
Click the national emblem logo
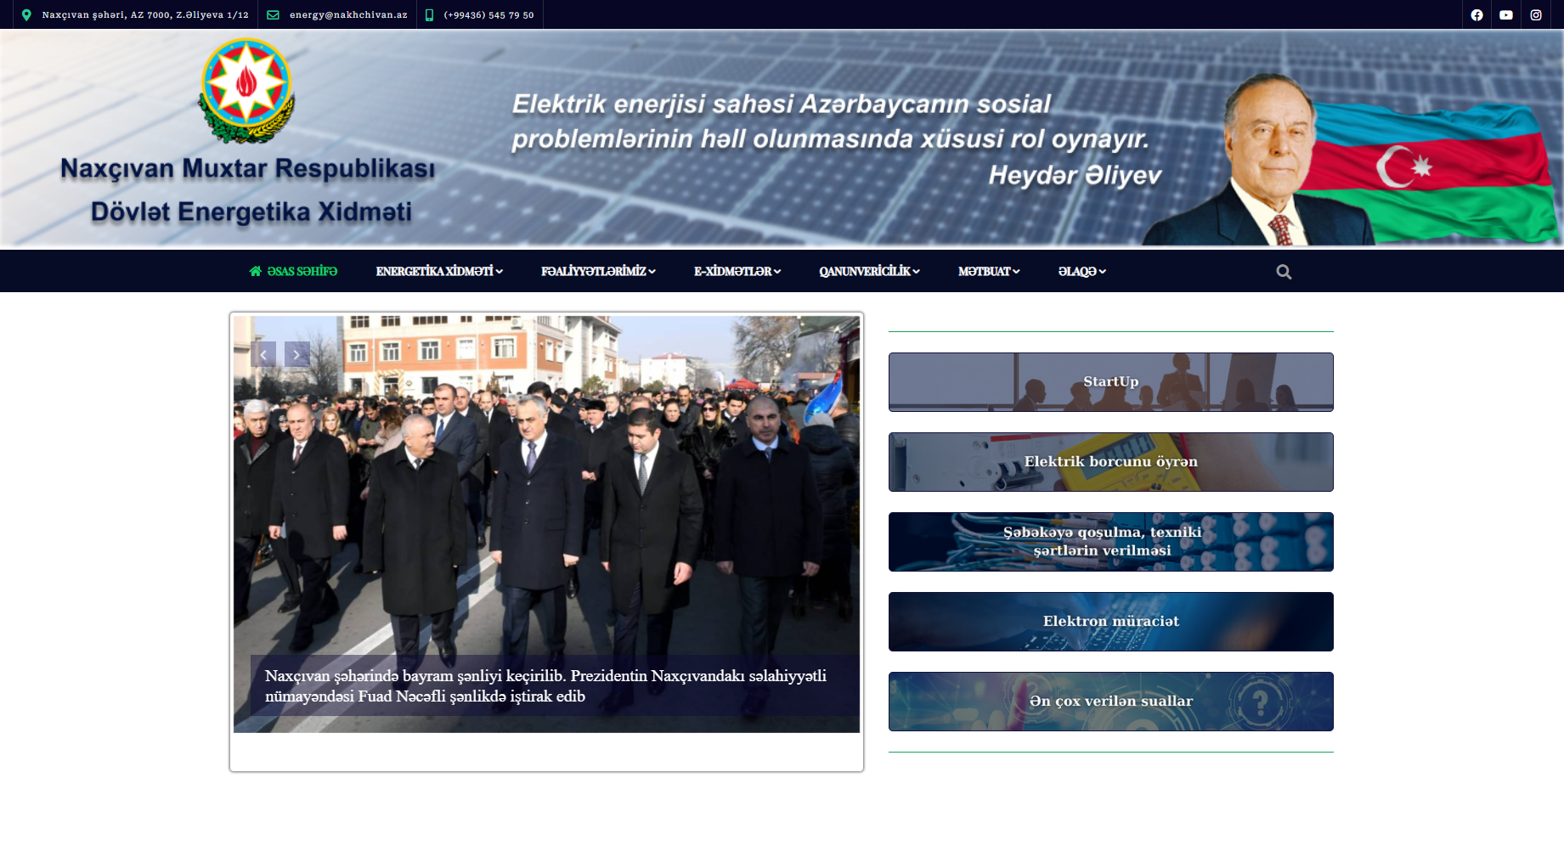(246, 91)
